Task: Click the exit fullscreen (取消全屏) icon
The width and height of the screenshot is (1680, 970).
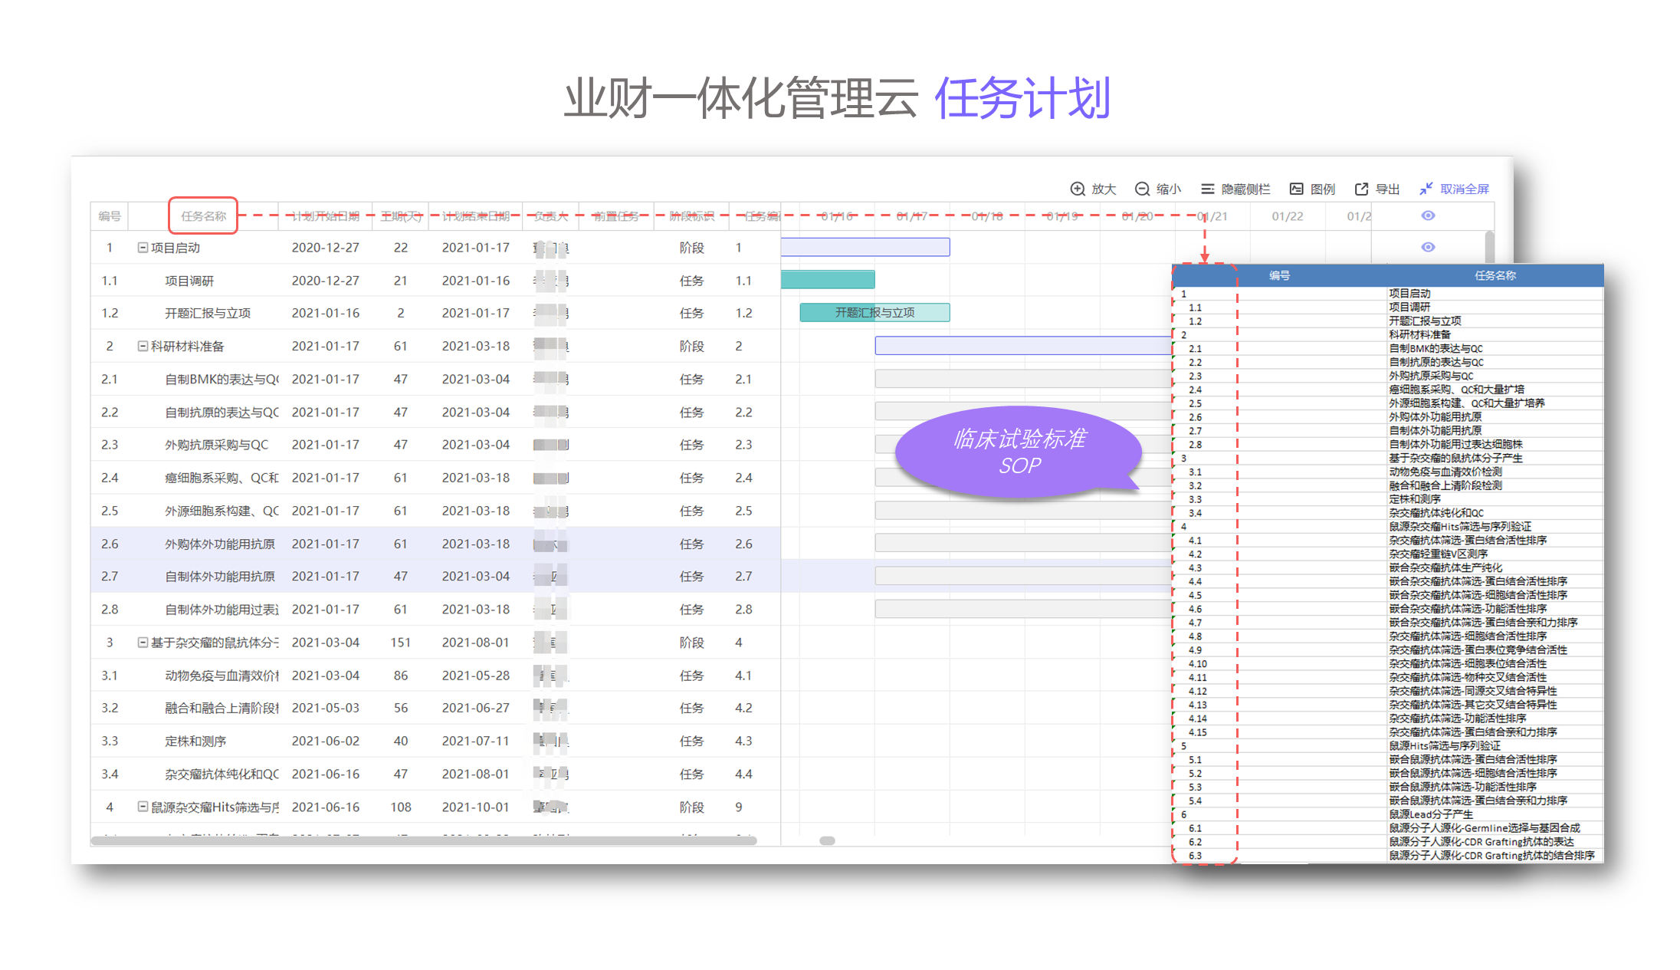Action: (1426, 189)
